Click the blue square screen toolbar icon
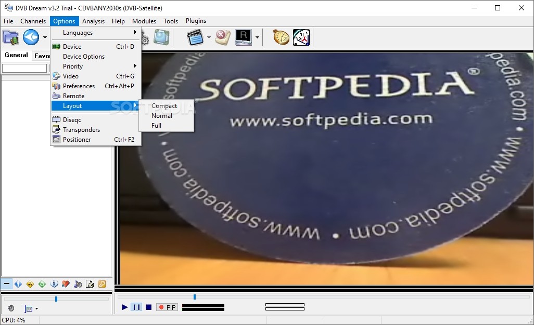This screenshot has width=534, height=325. tap(161, 37)
